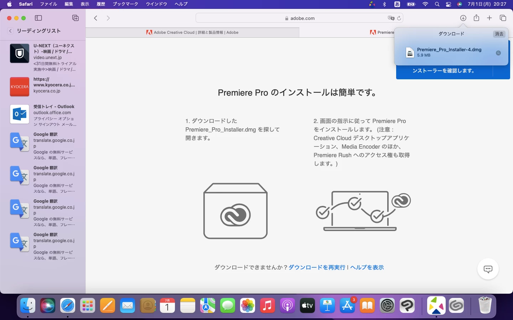Open Music from the Dock
The width and height of the screenshot is (513, 320).
click(268, 305)
